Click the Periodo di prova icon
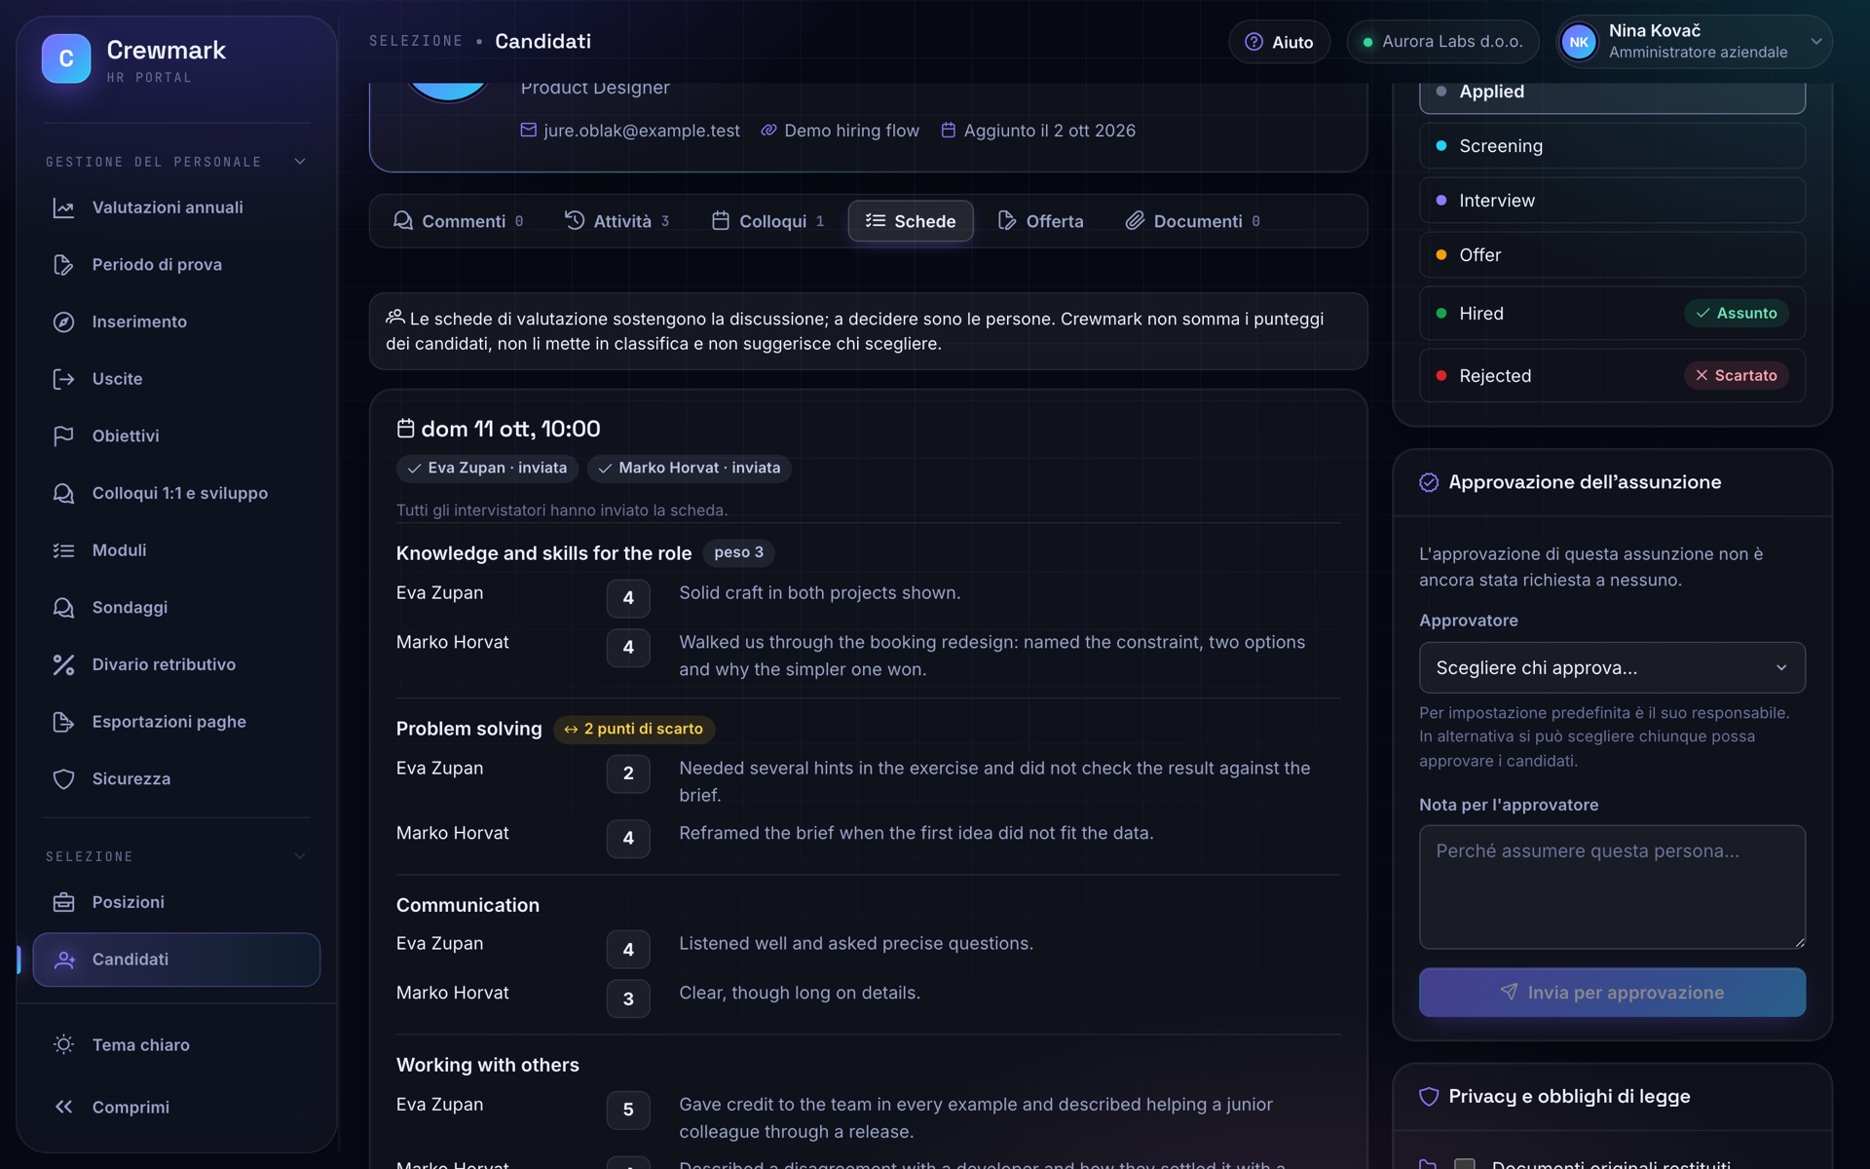The width and height of the screenshot is (1870, 1169). pos(63,265)
